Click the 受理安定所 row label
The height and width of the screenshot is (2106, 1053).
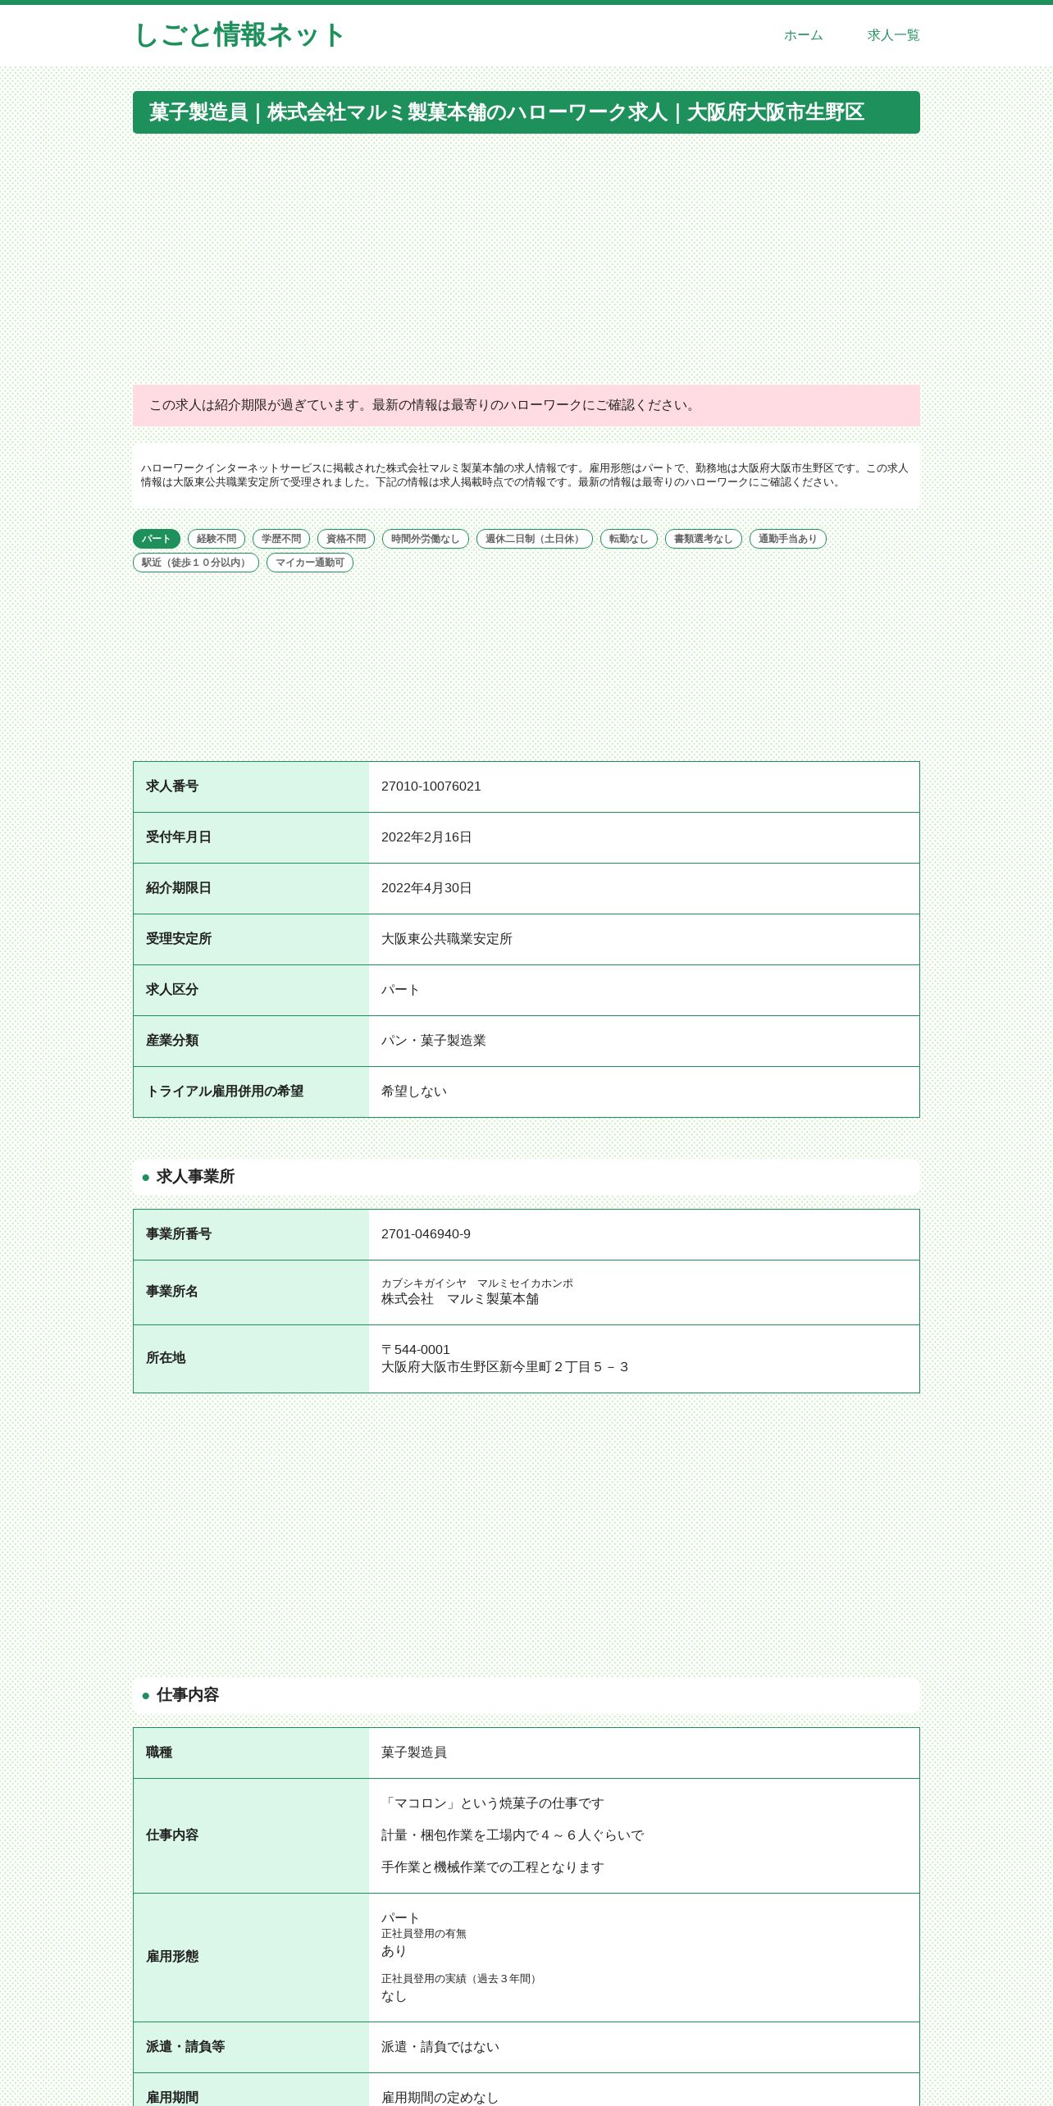tap(179, 939)
